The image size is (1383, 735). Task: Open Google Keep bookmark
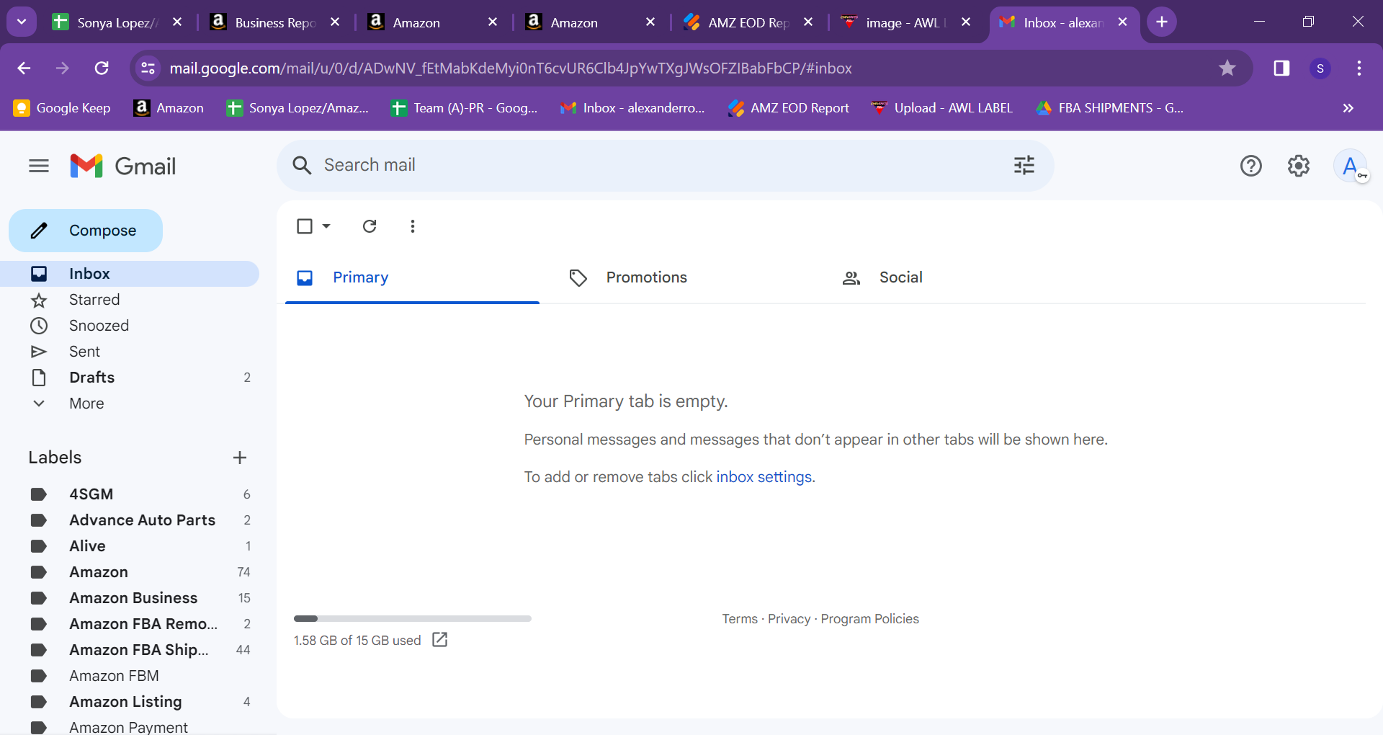point(62,108)
